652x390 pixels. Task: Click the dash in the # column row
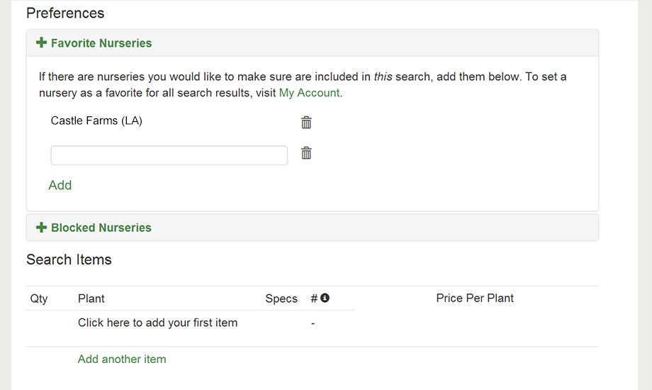tap(313, 323)
